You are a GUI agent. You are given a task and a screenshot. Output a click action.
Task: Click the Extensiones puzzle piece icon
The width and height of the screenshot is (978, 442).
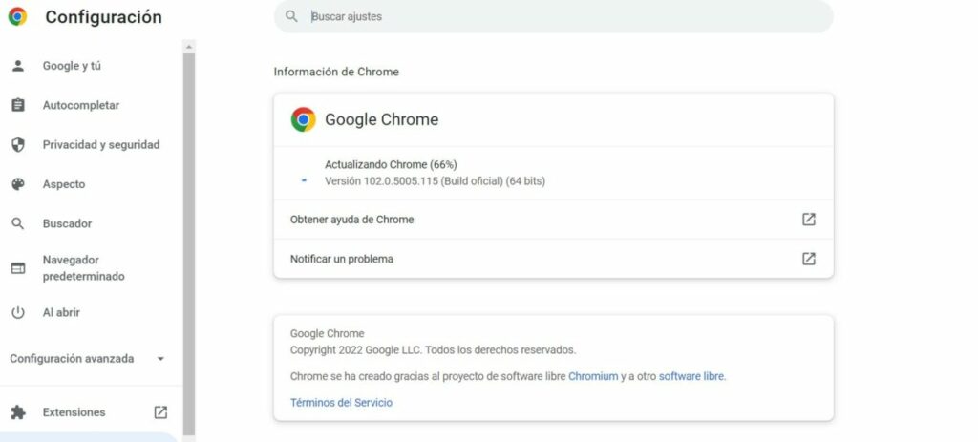[18, 412]
